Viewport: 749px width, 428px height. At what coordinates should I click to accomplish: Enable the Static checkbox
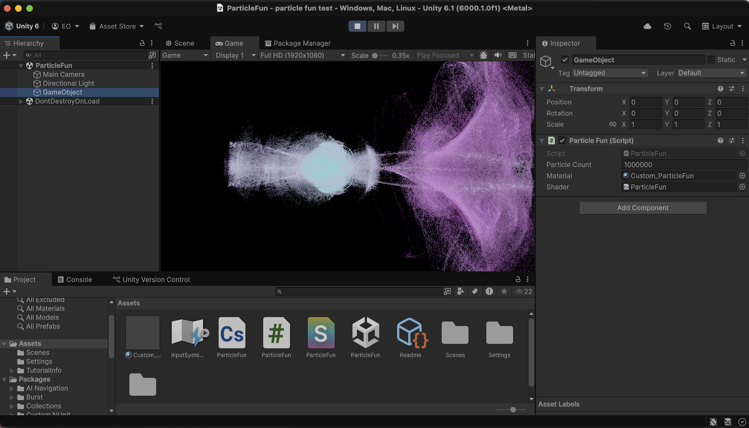point(711,60)
